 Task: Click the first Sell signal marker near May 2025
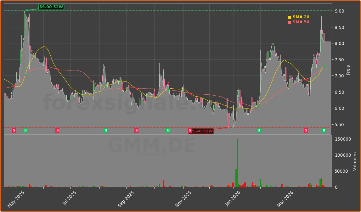pos(14,130)
